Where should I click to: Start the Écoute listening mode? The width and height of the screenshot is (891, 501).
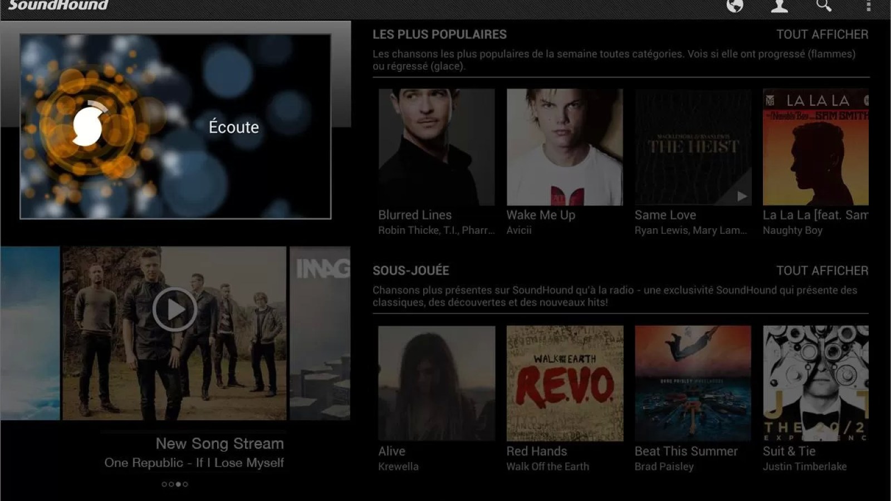point(234,127)
